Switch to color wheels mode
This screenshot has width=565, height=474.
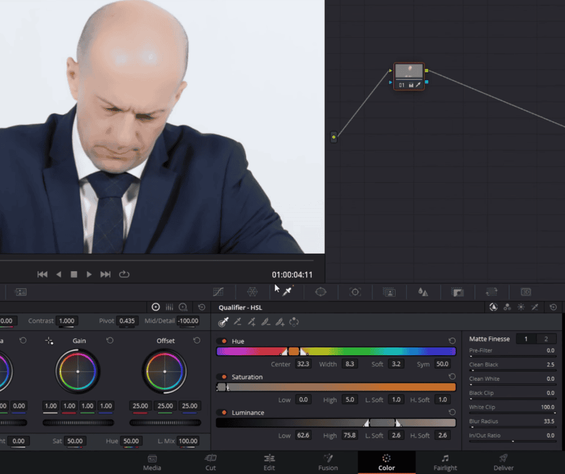point(156,307)
